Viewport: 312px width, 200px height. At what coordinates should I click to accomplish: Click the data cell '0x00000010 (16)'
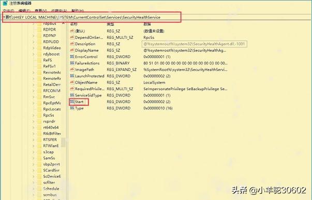tap(158, 108)
